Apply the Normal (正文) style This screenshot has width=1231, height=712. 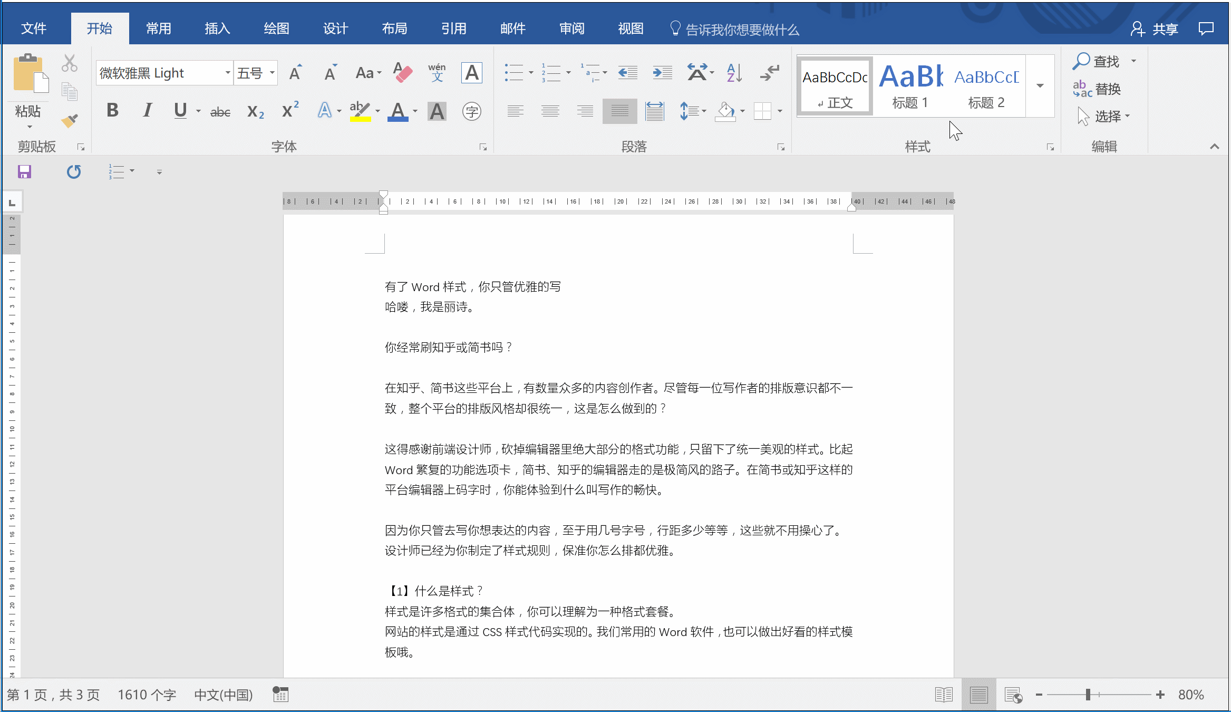pos(835,85)
